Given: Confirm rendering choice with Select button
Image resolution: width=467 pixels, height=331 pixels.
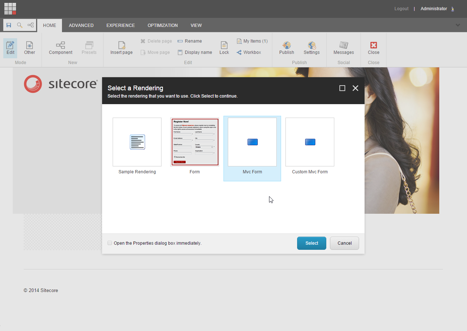Looking at the screenshot, I should [311, 243].
